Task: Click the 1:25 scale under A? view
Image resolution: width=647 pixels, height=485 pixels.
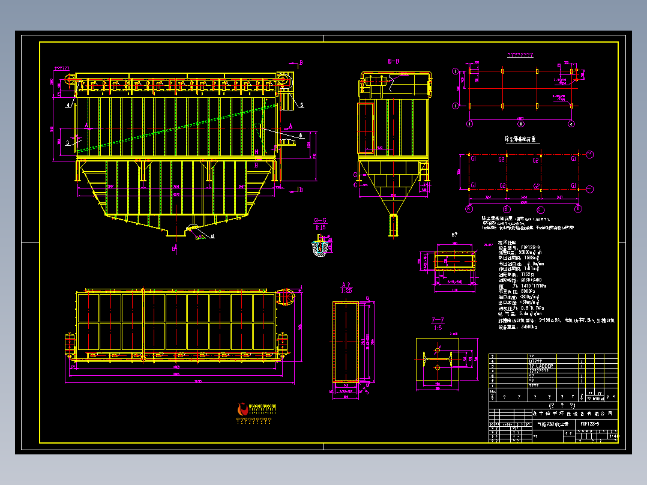Action: point(347,291)
